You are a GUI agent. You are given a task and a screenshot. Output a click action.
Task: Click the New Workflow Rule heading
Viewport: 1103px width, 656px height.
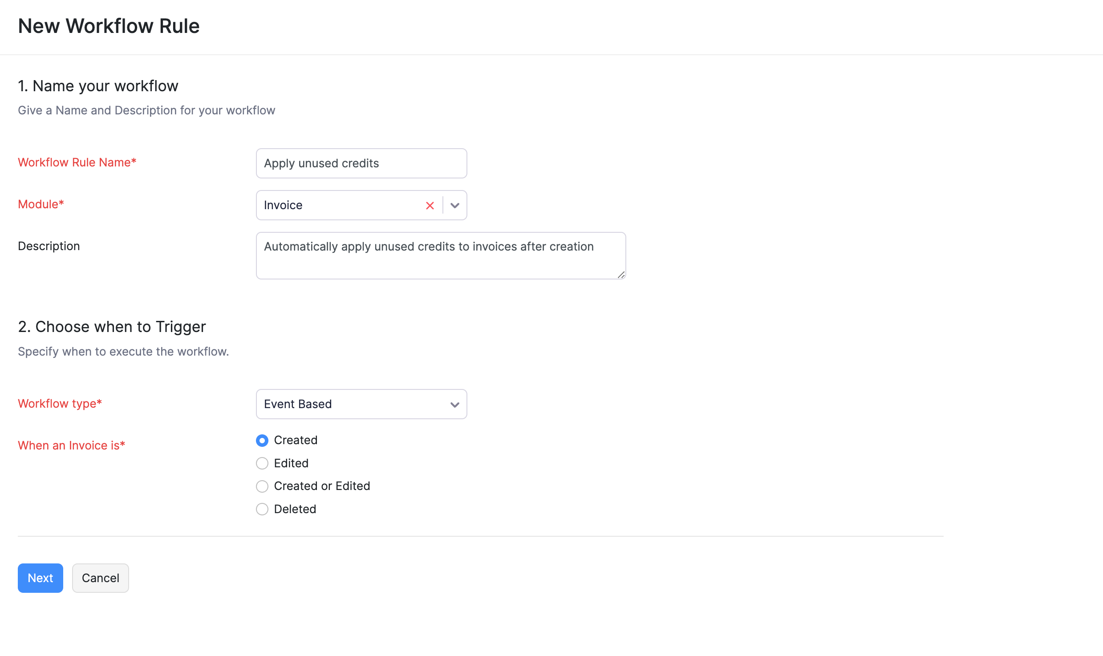(109, 26)
